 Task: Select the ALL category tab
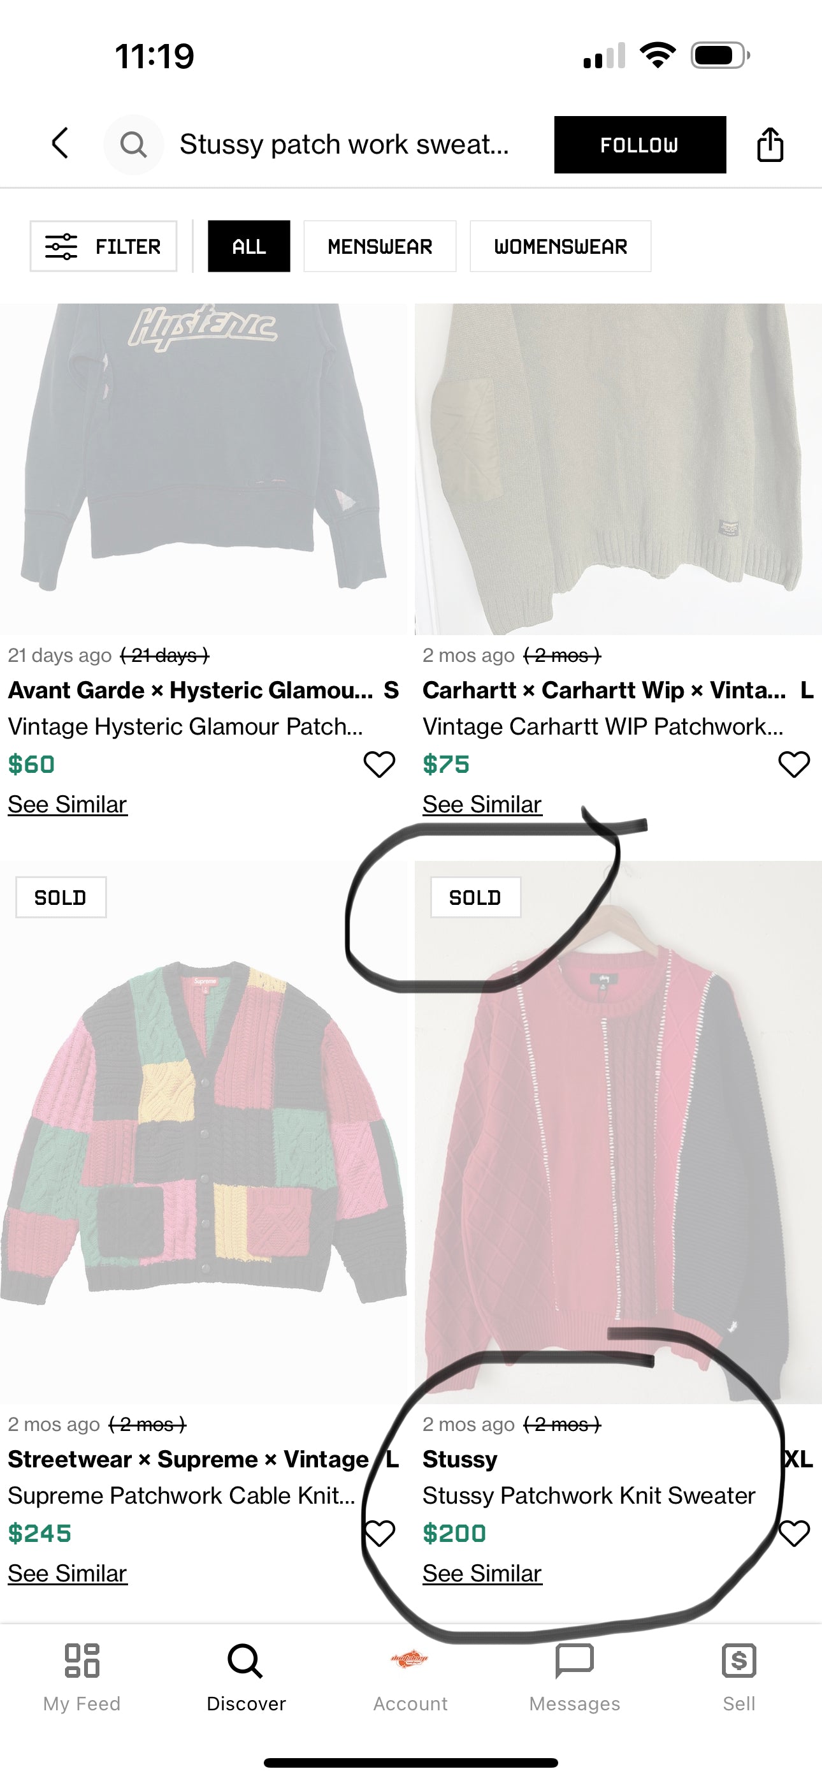tap(249, 246)
